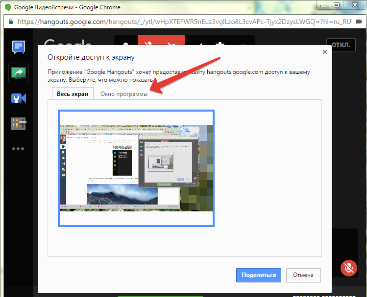Viewport: 367px width, 297px height.
Task: Click the Поделиться button
Action: [259, 275]
